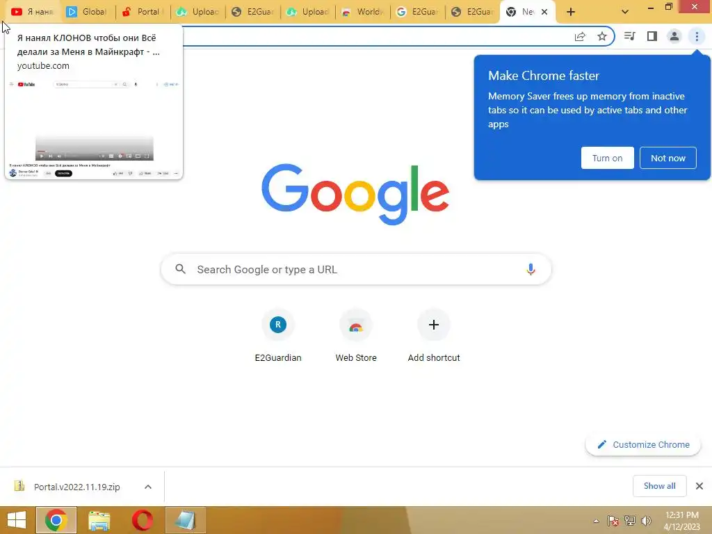Open File Explorer from taskbar
The image size is (712, 534).
tap(99, 520)
